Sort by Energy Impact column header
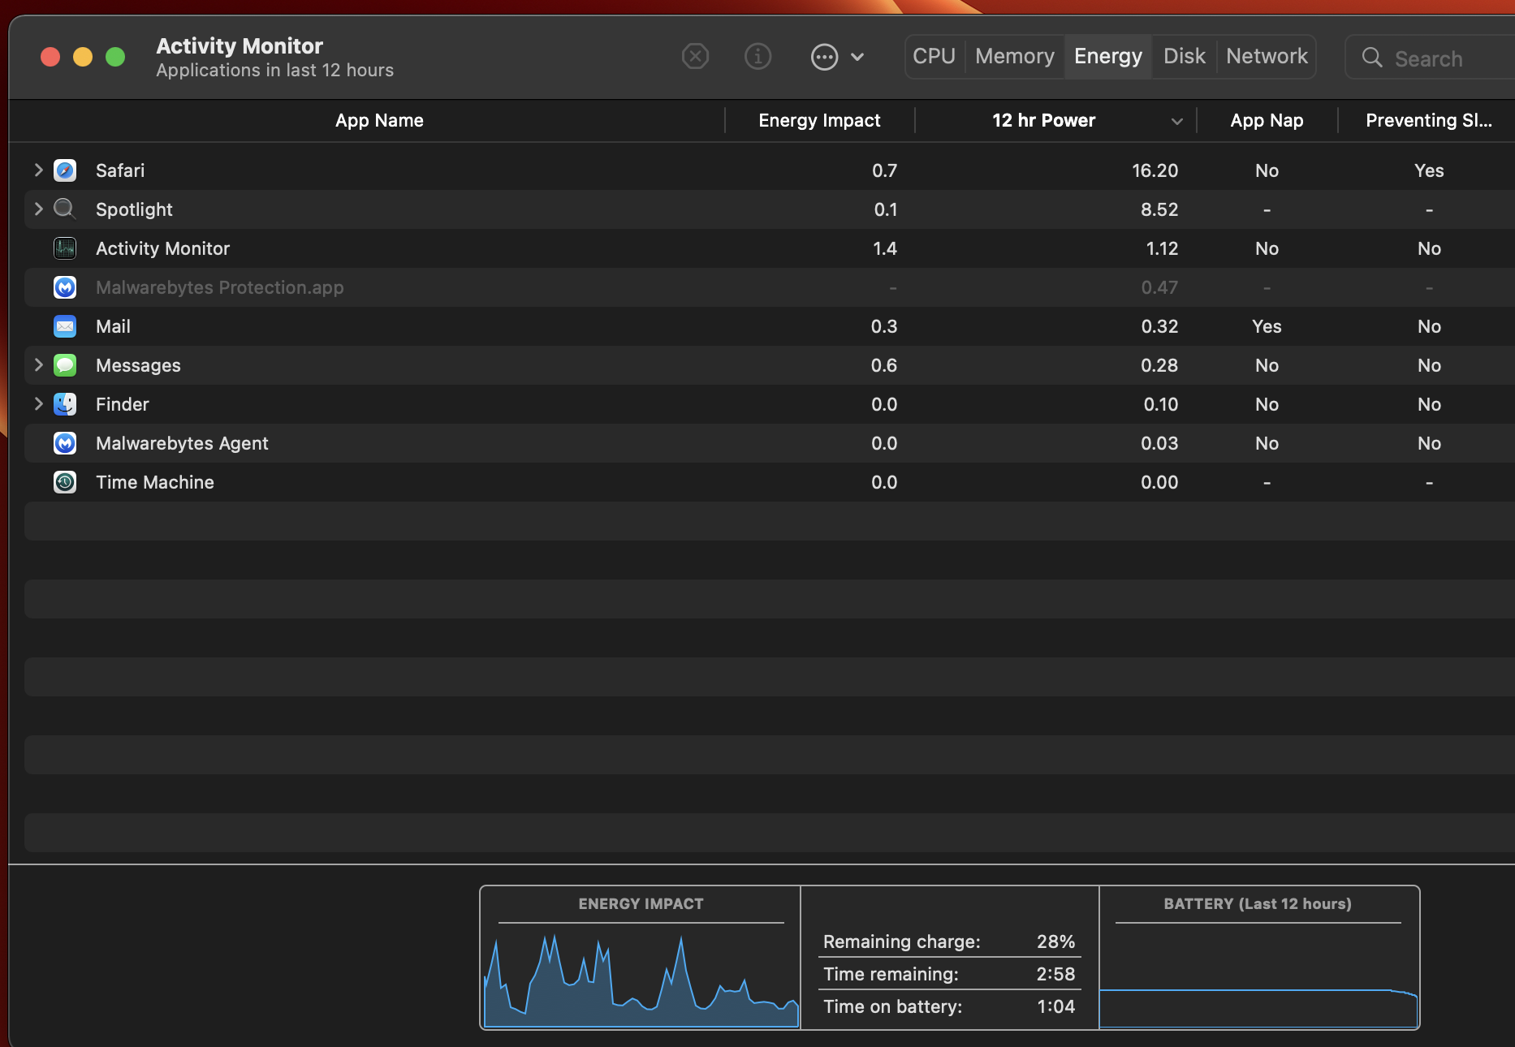Image resolution: width=1515 pixels, height=1047 pixels. point(819,121)
